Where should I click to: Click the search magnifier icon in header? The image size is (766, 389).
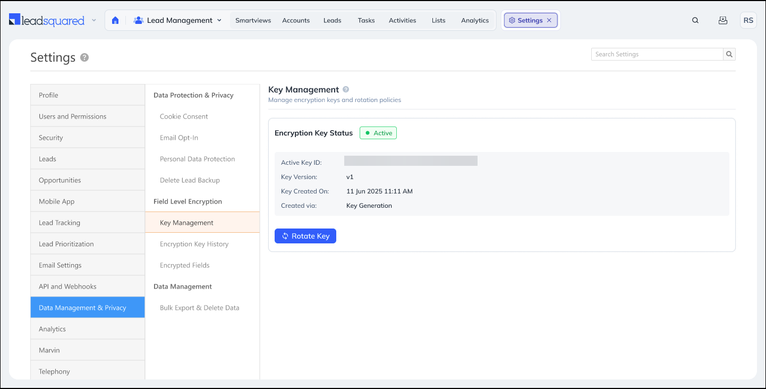(695, 20)
